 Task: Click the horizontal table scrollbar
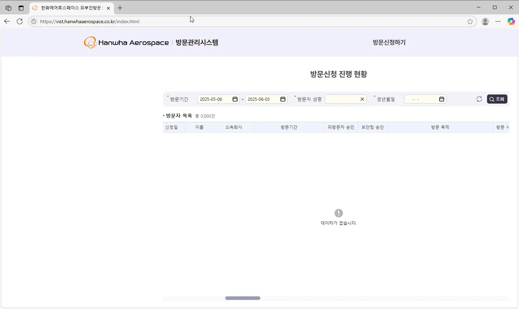[x=242, y=298]
